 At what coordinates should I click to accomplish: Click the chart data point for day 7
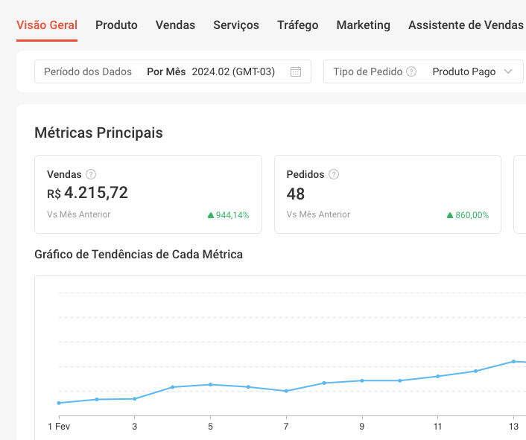click(286, 391)
